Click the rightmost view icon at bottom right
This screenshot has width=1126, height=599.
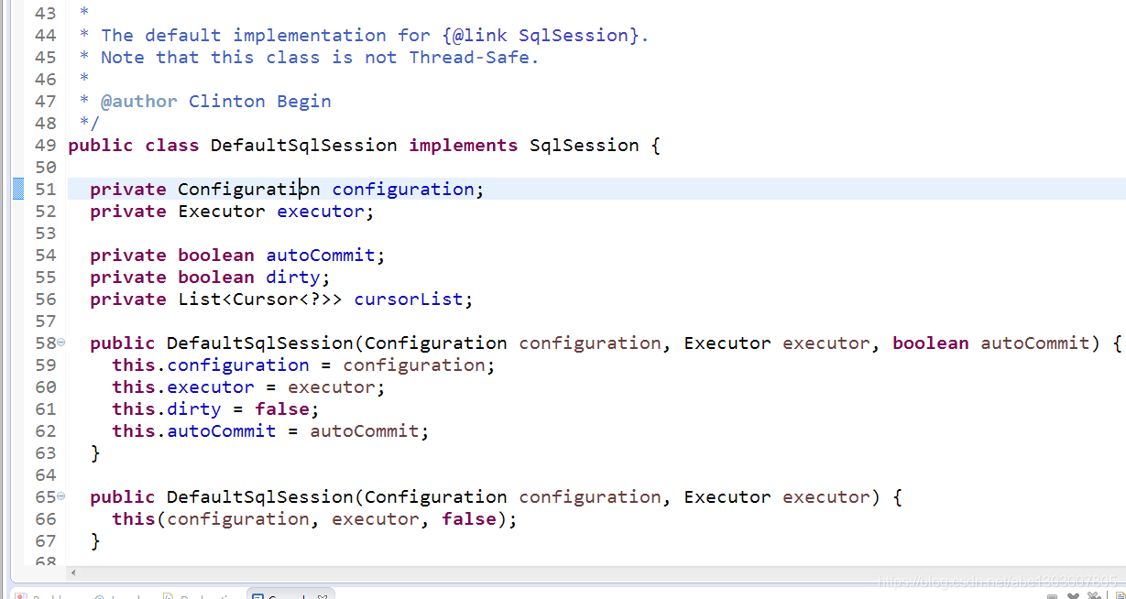[x=1120, y=595]
